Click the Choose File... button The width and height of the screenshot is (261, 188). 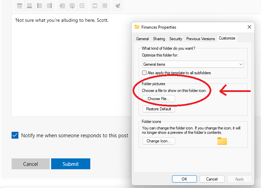(x=159, y=99)
